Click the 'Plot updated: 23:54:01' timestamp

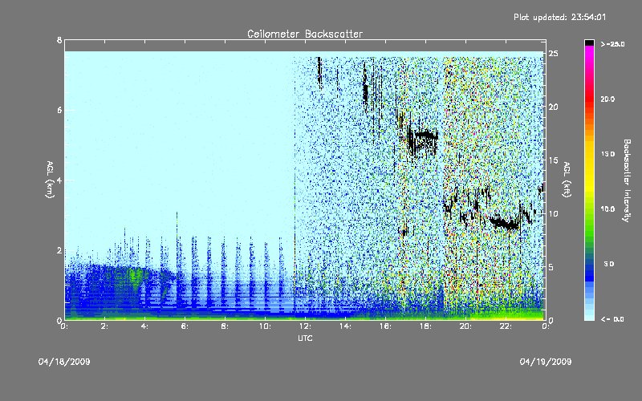[x=559, y=17]
